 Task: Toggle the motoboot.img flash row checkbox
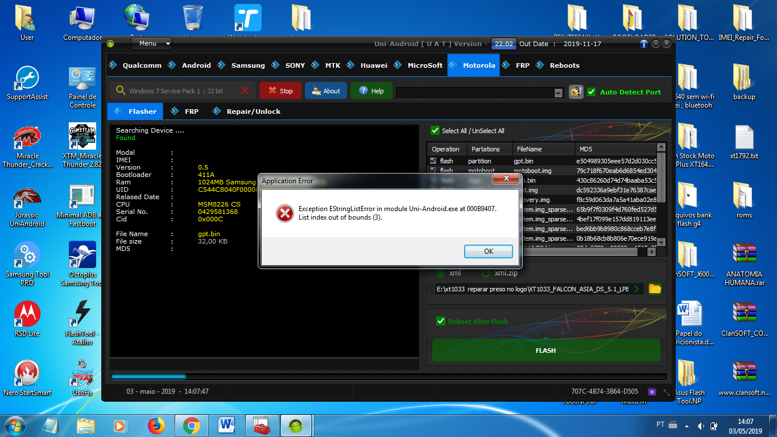pos(433,170)
